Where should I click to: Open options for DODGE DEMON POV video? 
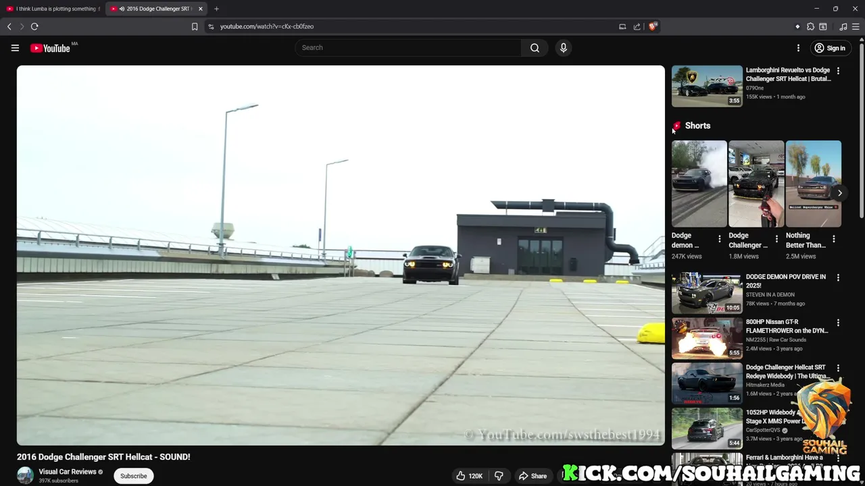tap(838, 277)
